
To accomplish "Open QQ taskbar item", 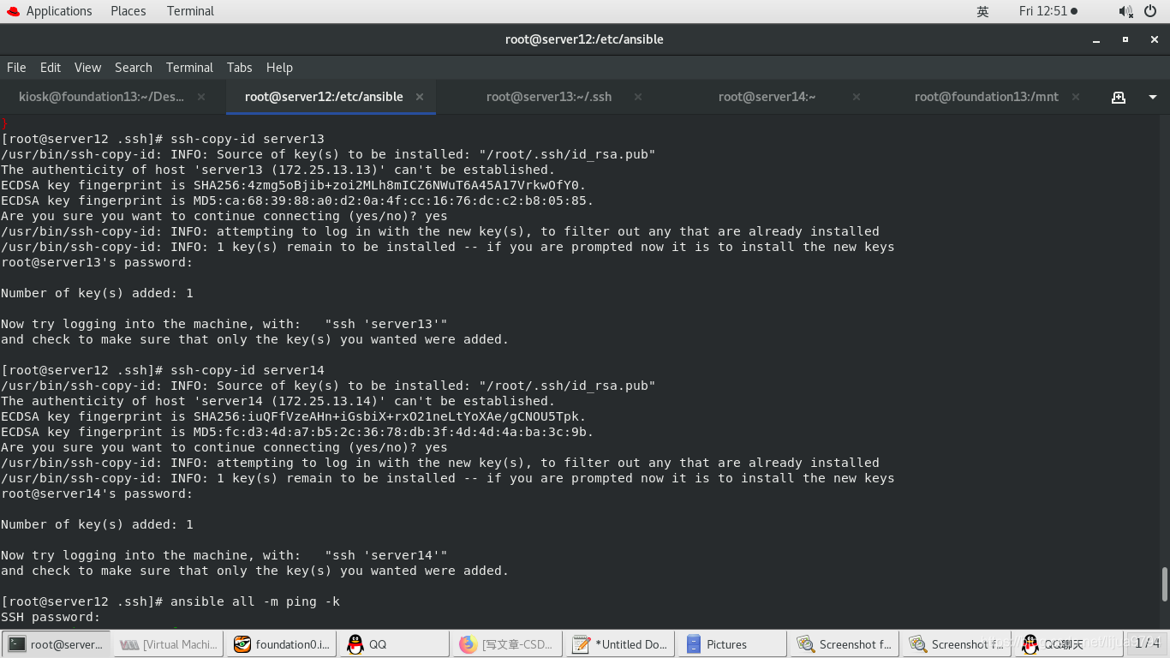I will coord(394,644).
